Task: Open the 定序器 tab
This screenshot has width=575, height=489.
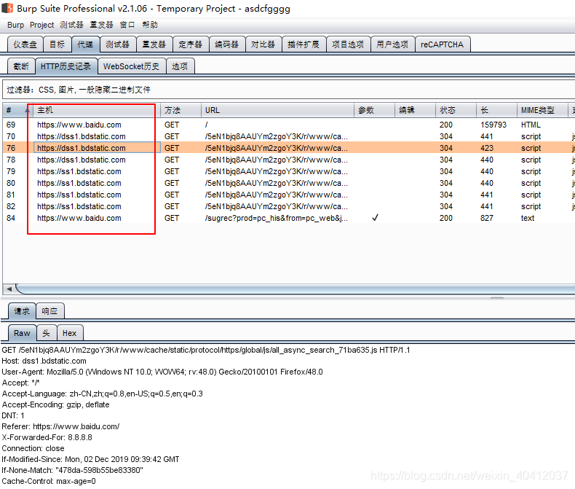Action: (x=190, y=44)
